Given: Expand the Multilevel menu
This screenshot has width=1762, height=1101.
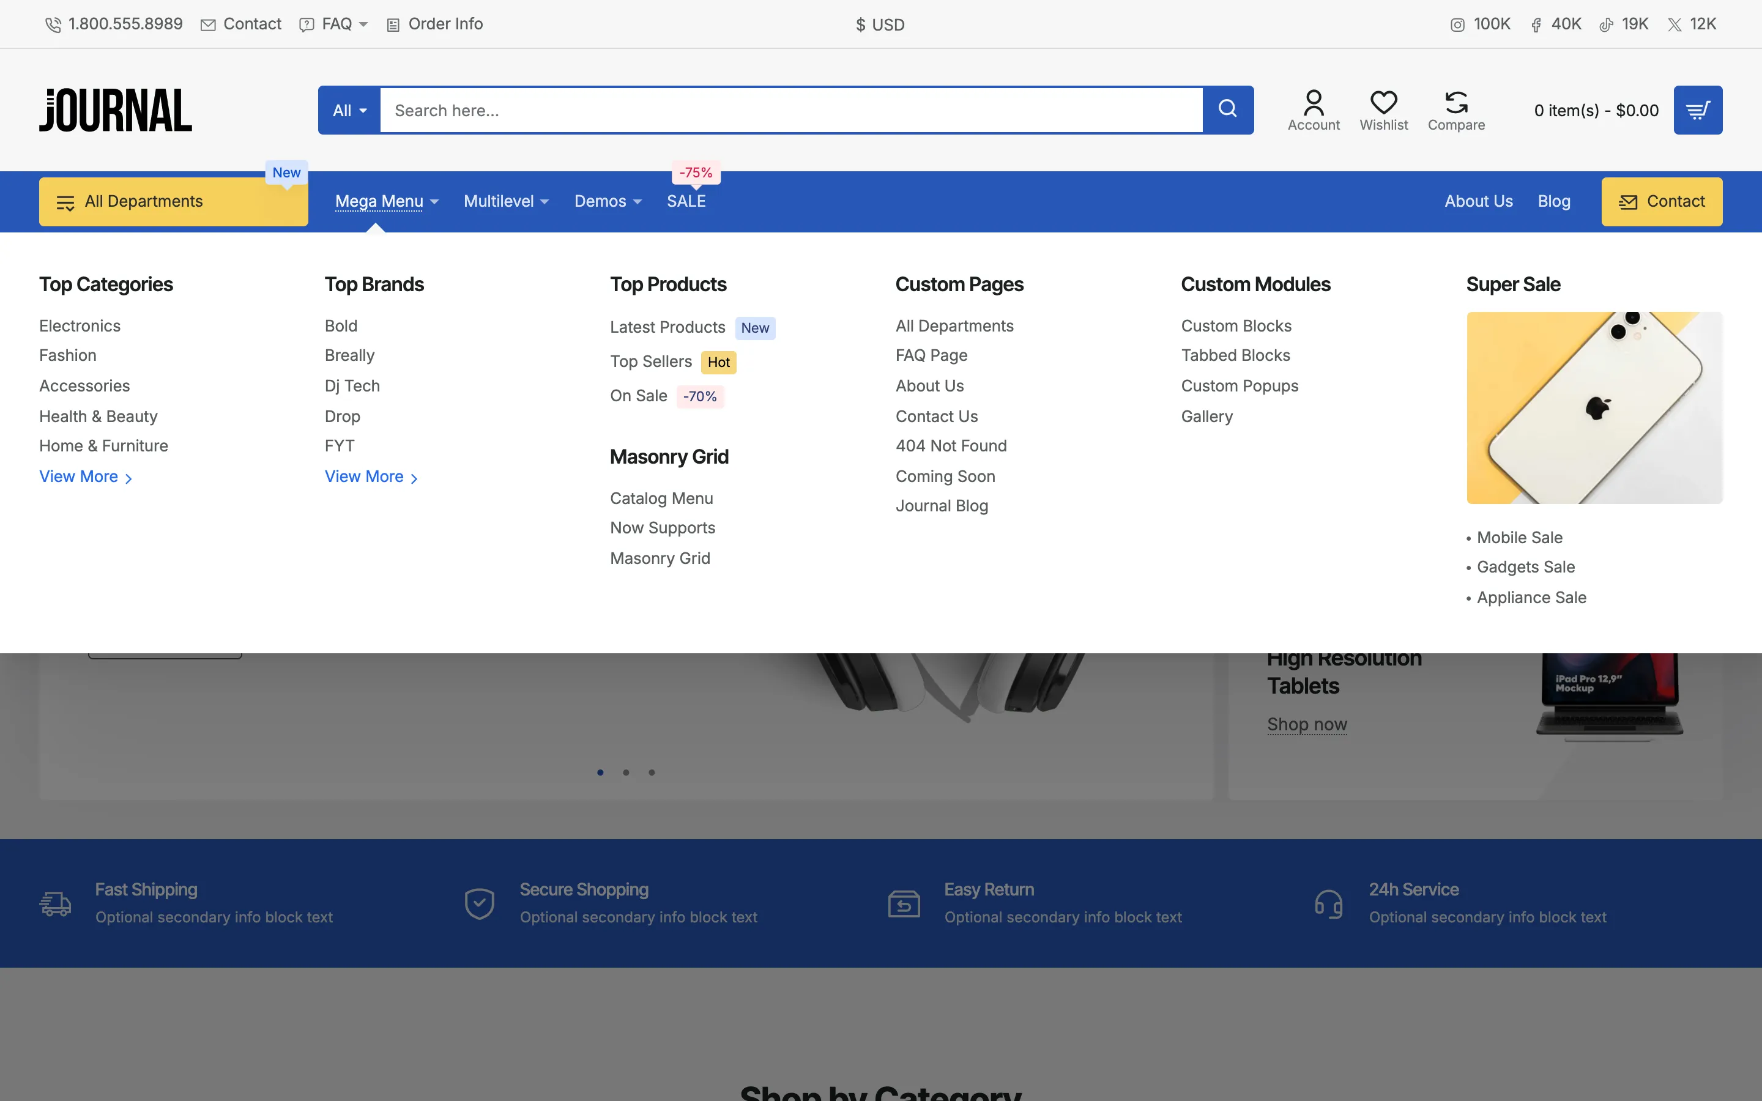Looking at the screenshot, I should tap(506, 201).
